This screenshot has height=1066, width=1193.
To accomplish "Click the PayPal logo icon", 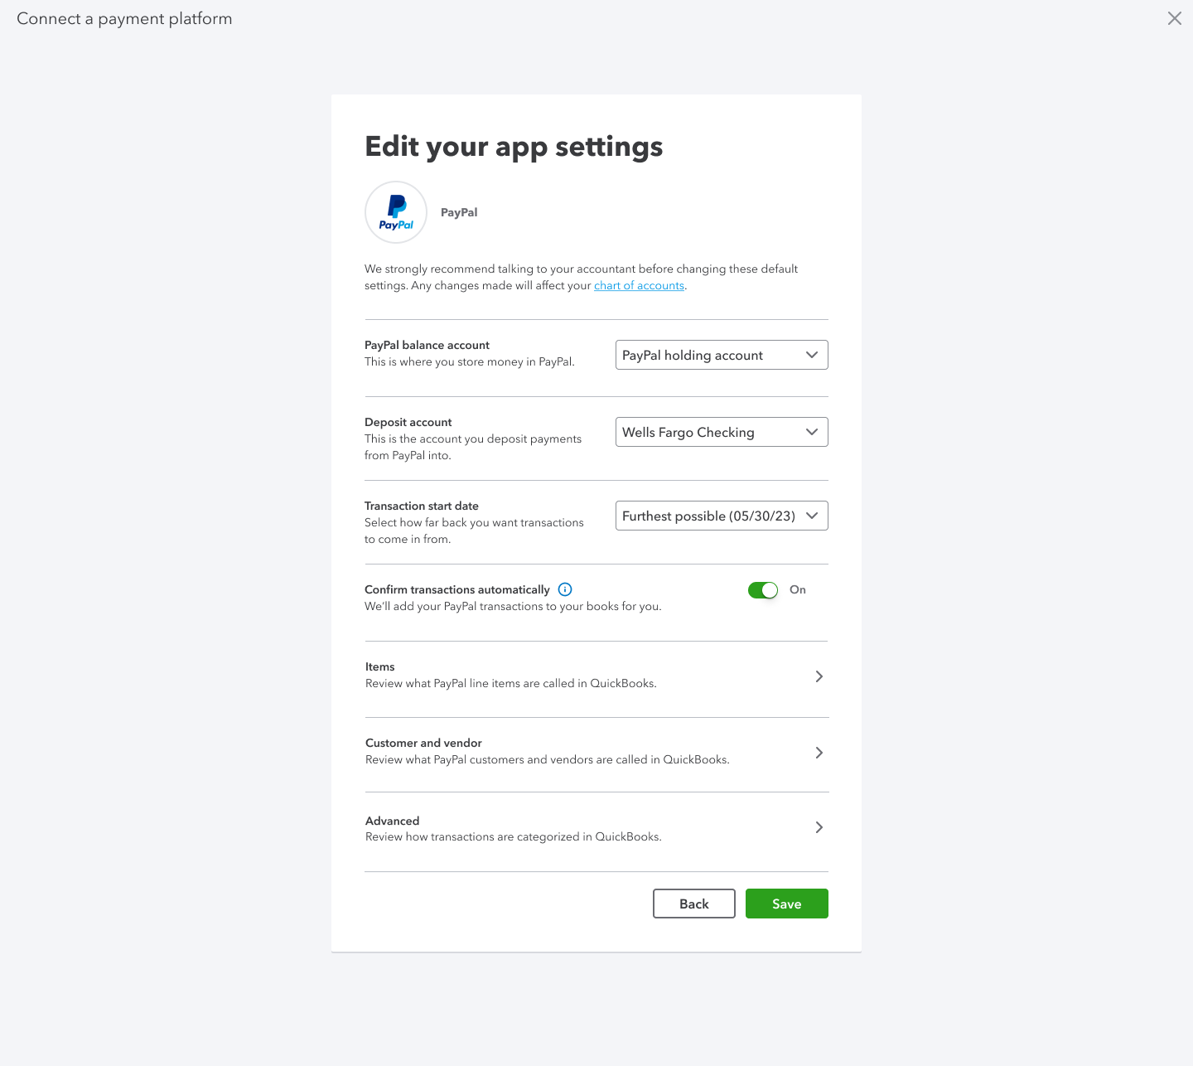I will (395, 212).
